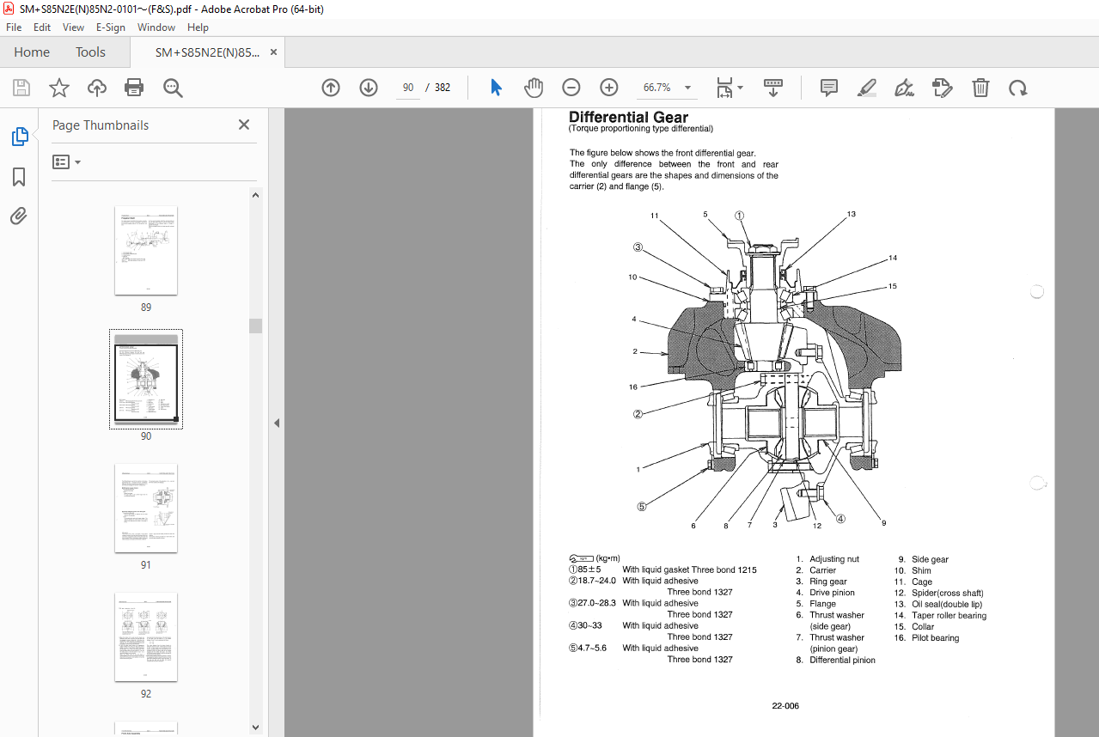Close the SM+S85N2E document tab
This screenshot has width=1099, height=737.
274,52
